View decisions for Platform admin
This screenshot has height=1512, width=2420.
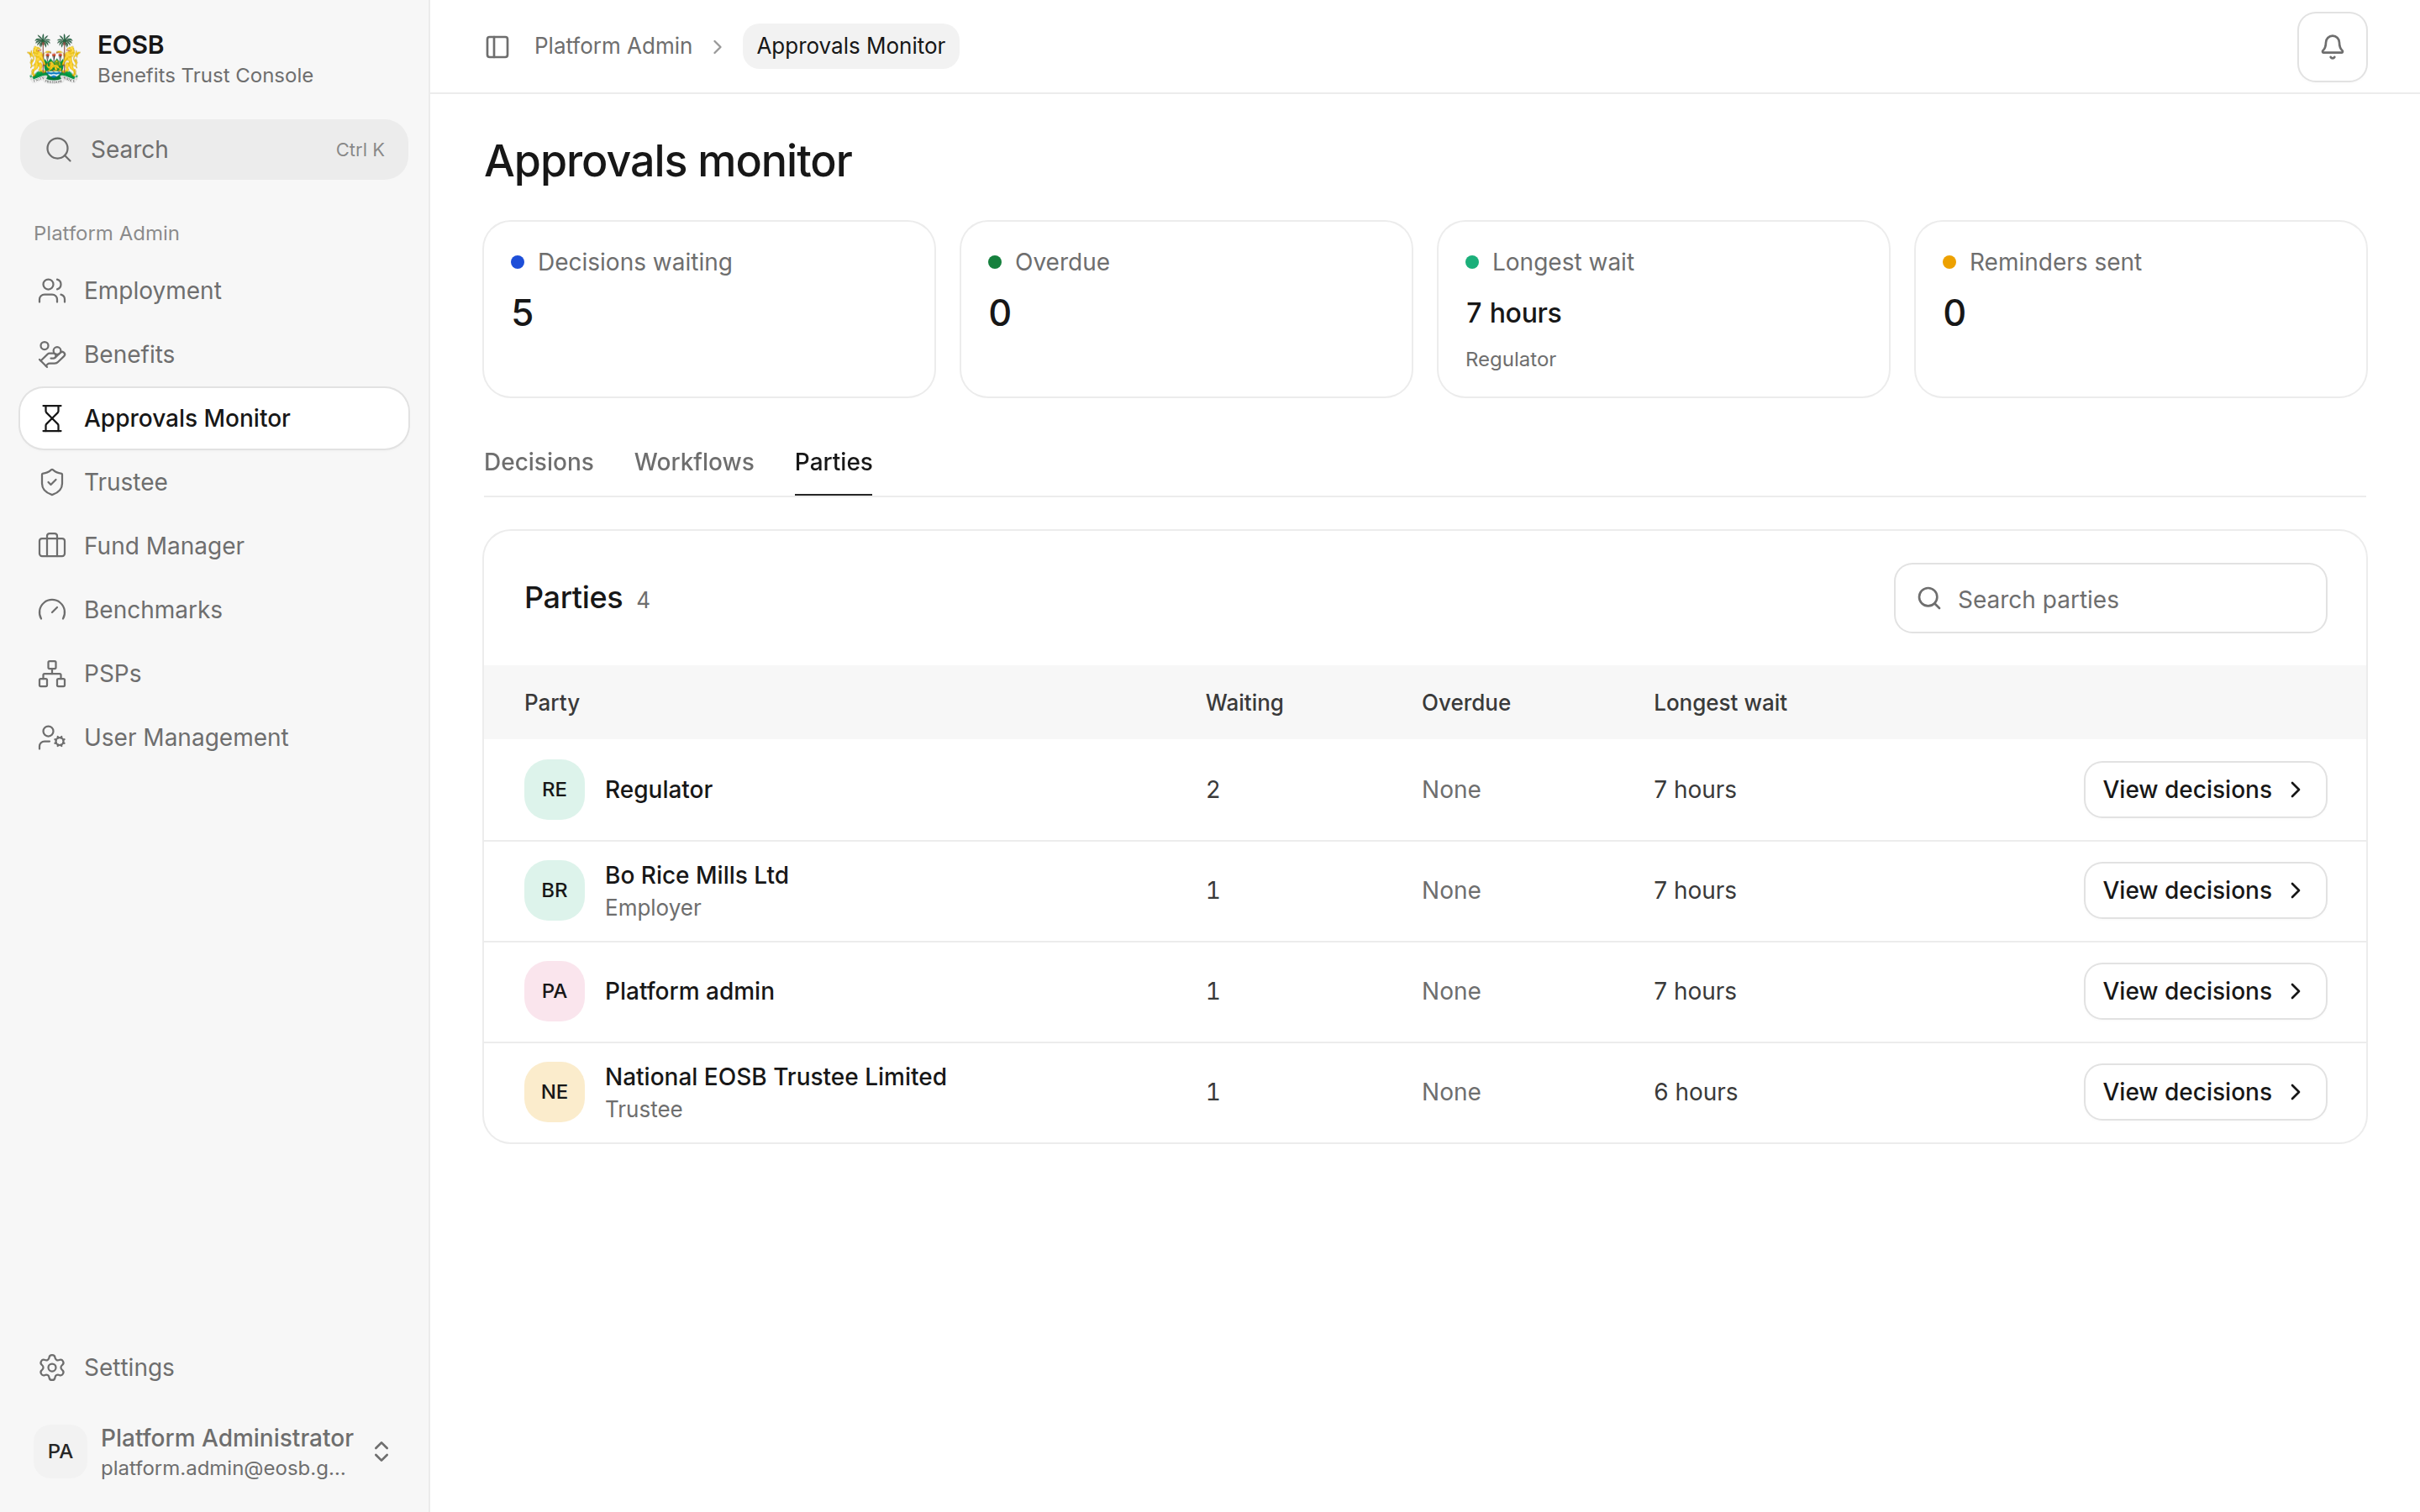pos(2204,991)
